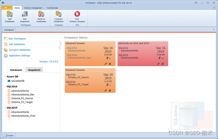This screenshot has height=139, width=218.
Task: Collapse the SQL2019 group
Action: [5, 108]
